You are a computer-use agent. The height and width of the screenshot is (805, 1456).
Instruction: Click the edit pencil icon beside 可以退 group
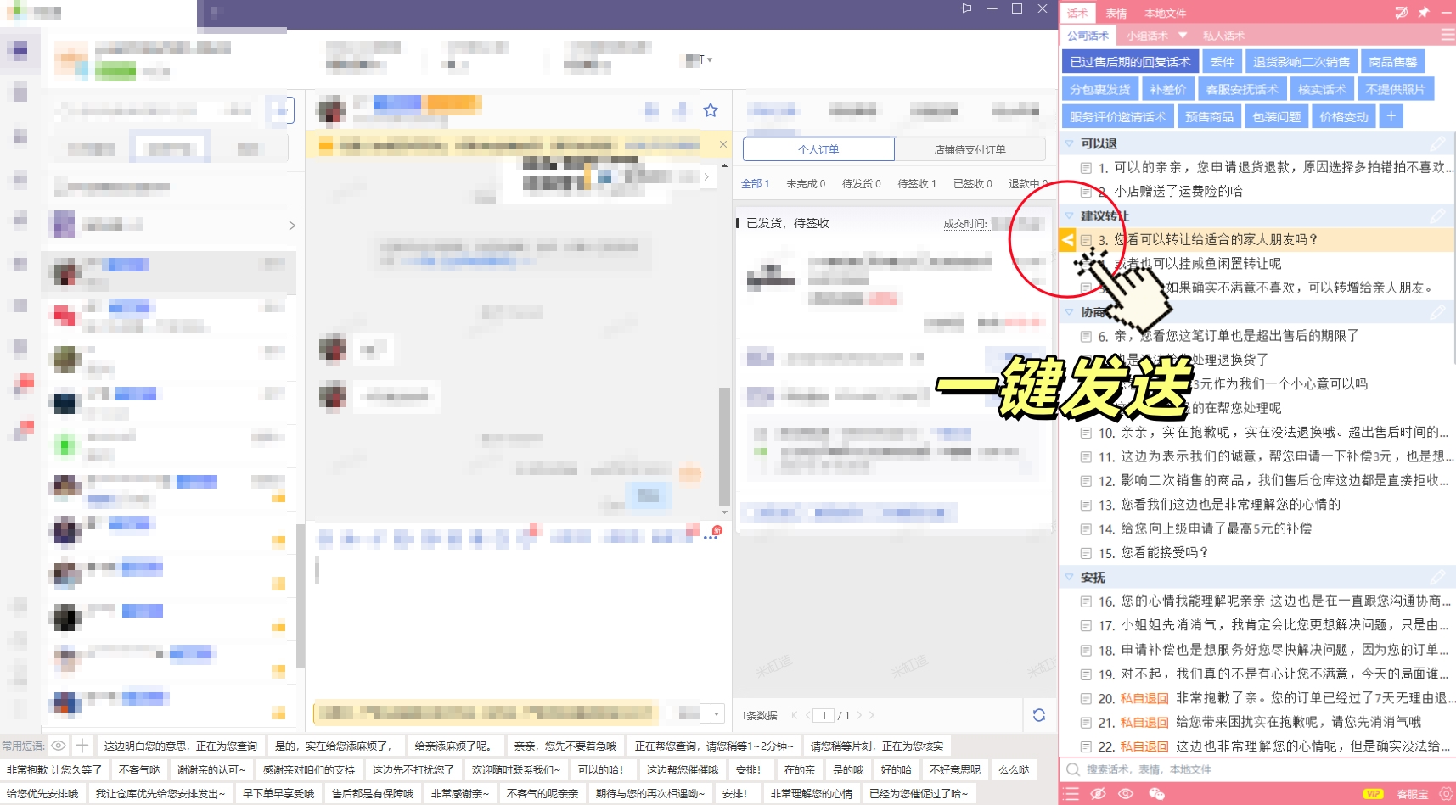point(1436,143)
